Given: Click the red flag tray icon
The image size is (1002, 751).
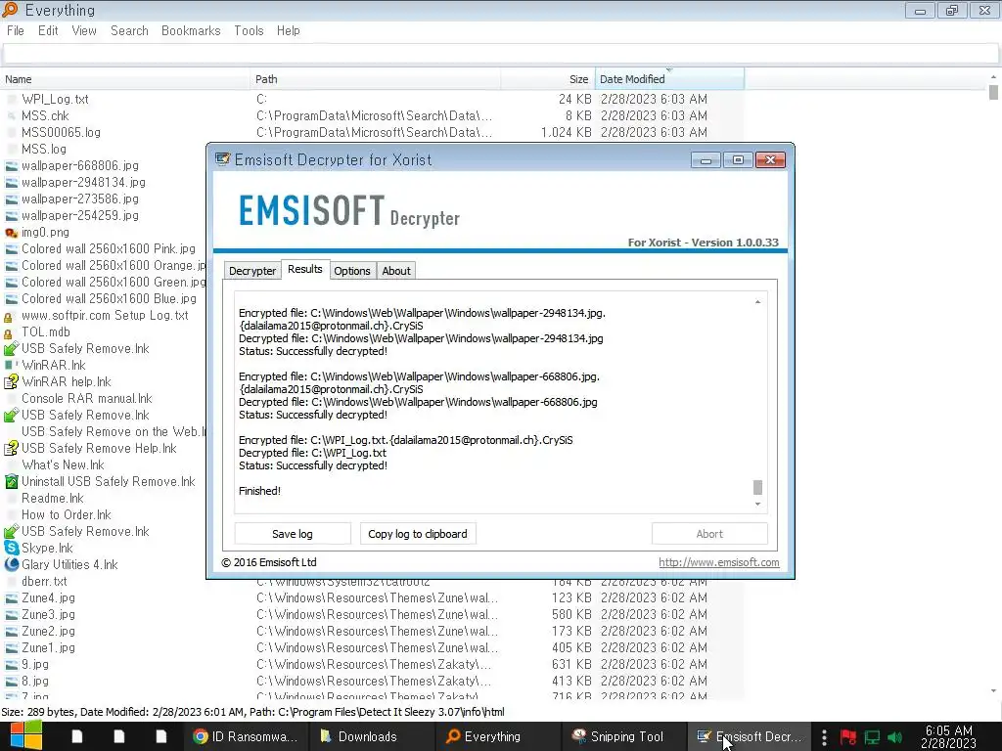Looking at the screenshot, I should (x=848, y=737).
